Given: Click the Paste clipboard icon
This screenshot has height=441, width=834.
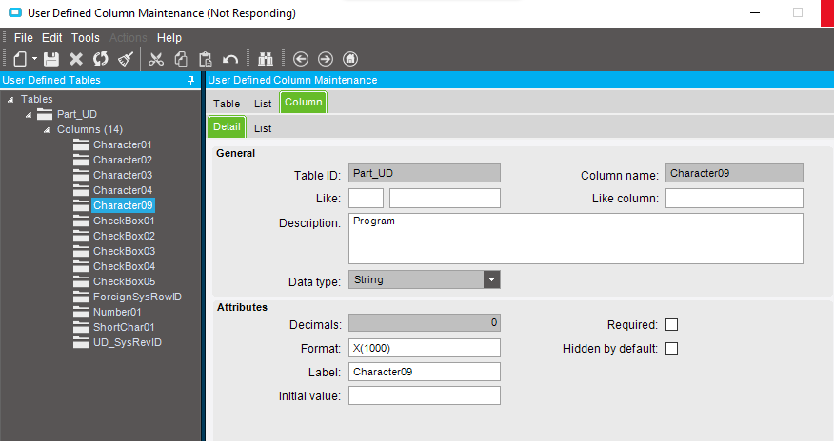Looking at the screenshot, I should [x=205, y=59].
